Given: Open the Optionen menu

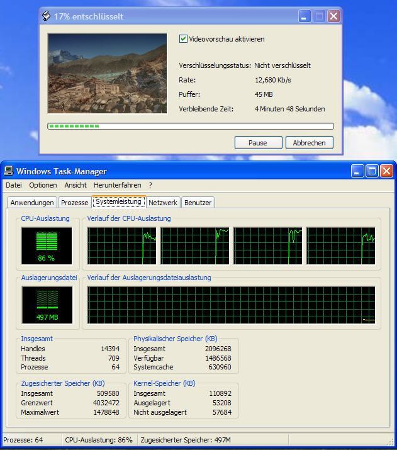Looking at the screenshot, I should point(43,185).
